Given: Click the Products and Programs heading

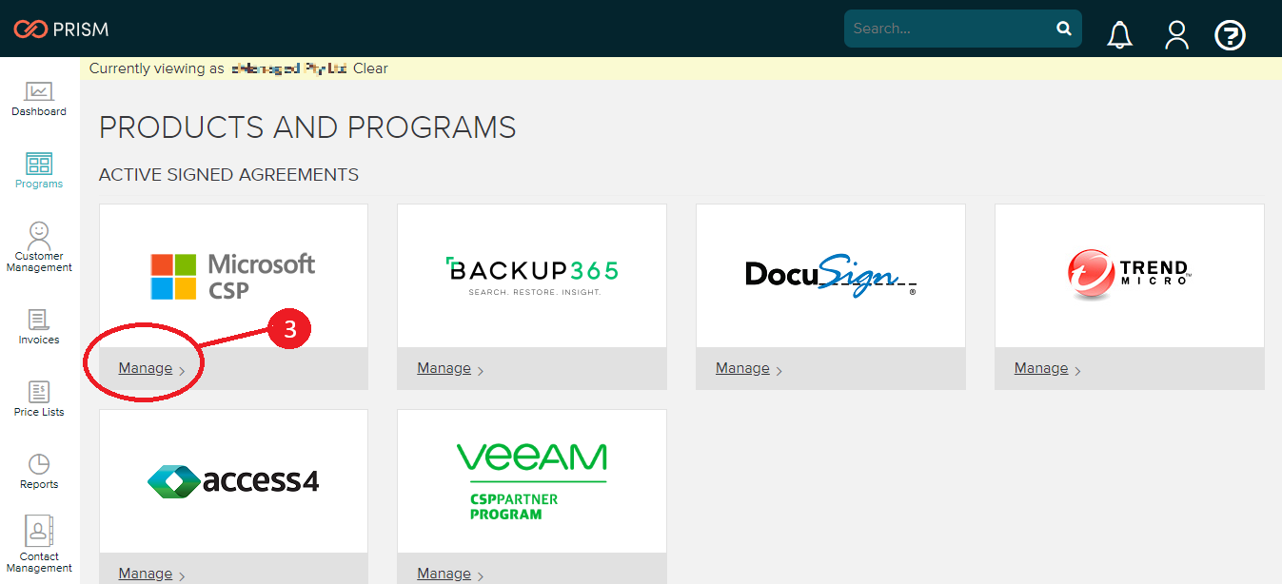Looking at the screenshot, I should [307, 127].
